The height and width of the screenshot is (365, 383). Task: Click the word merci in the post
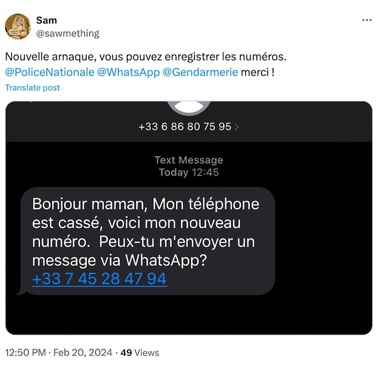coord(255,72)
